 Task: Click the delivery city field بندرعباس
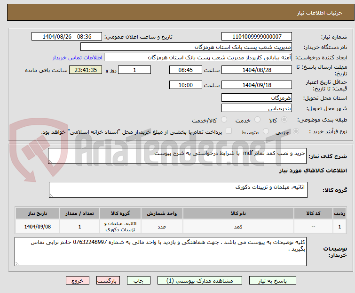[257, 108]
